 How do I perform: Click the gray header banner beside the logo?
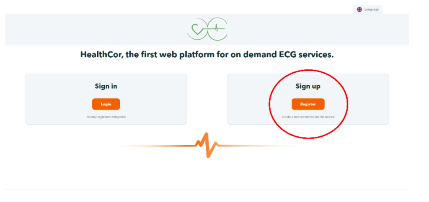[96, 29]
